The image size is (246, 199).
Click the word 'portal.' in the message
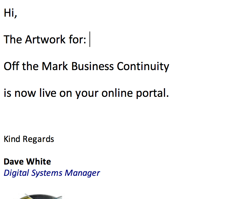point(152,93)
